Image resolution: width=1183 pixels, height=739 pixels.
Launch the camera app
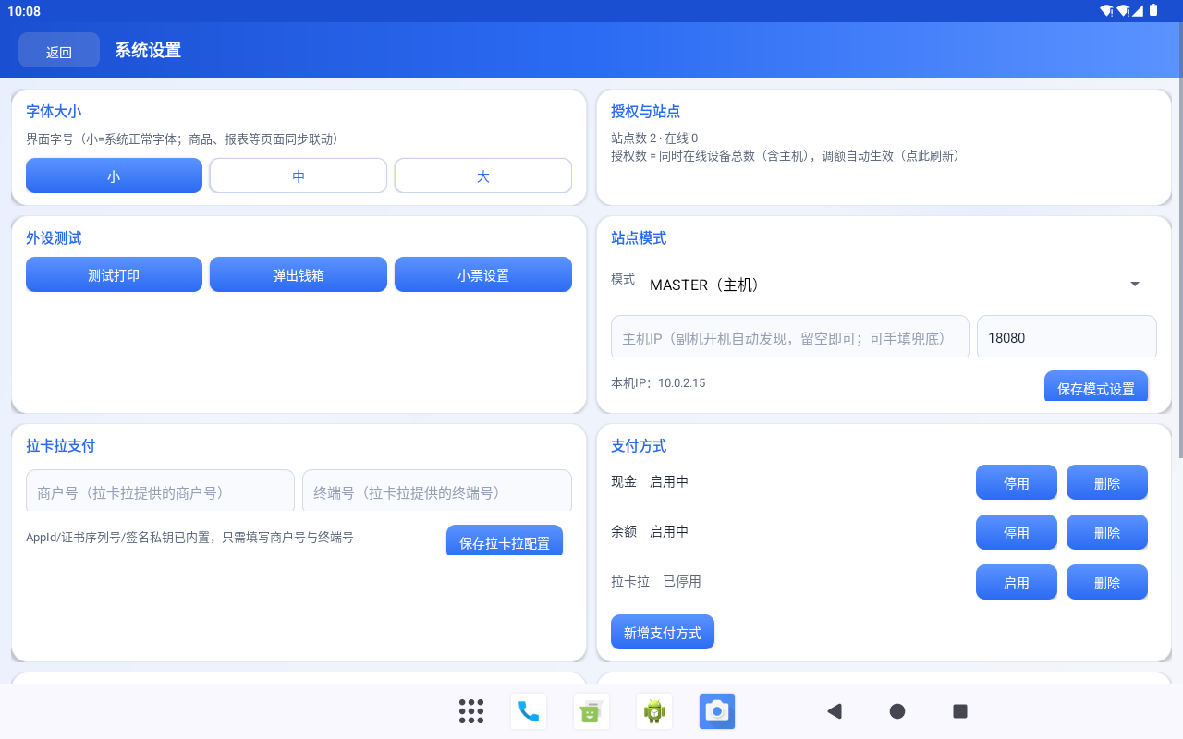717,711
